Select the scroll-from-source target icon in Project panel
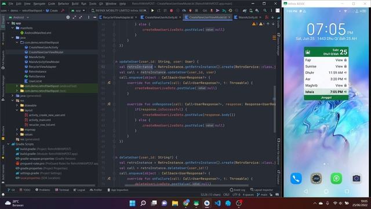The image size is (371, 209). point(68,17)
